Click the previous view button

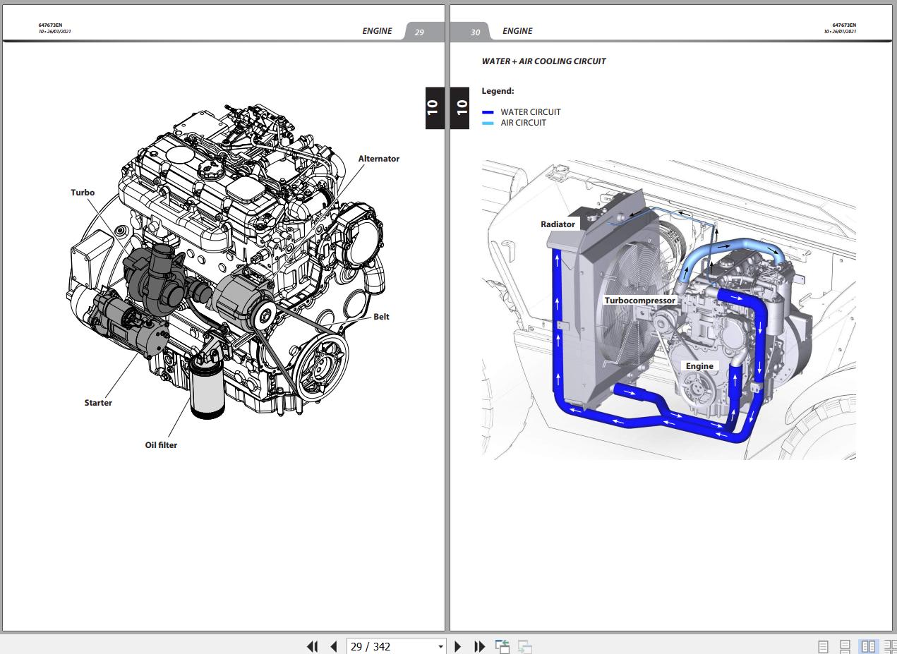[x=502, y=646]
